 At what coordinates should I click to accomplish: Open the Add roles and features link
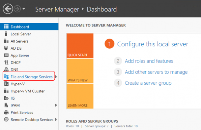click(149, 61)
